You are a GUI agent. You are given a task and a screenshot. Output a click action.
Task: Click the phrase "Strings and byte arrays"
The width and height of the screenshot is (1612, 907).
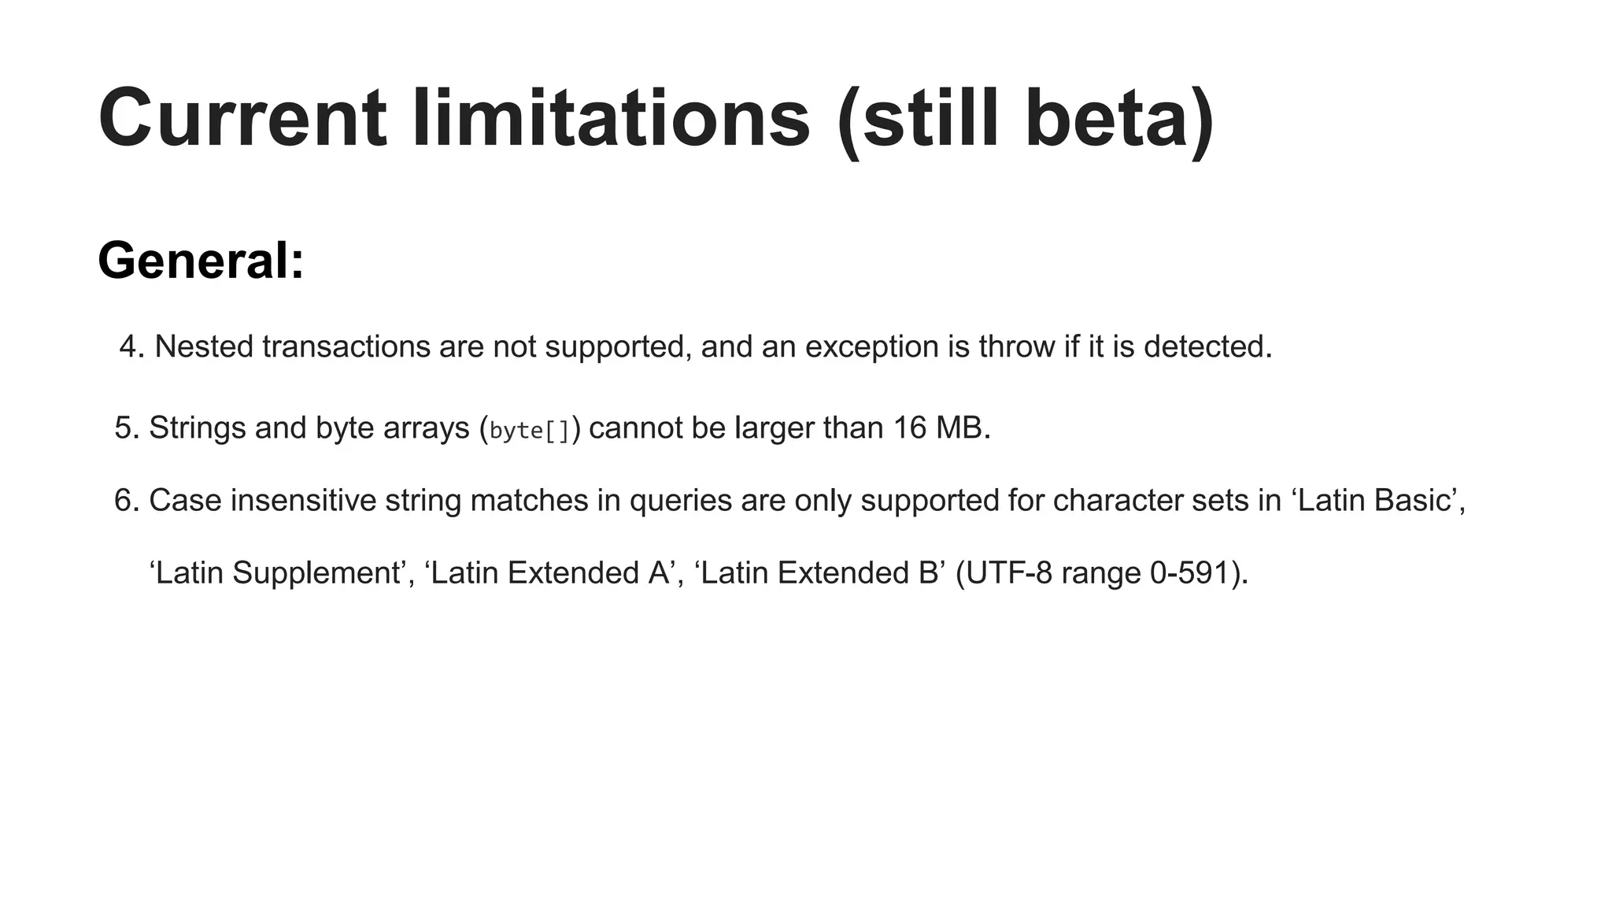pos(309,428)
